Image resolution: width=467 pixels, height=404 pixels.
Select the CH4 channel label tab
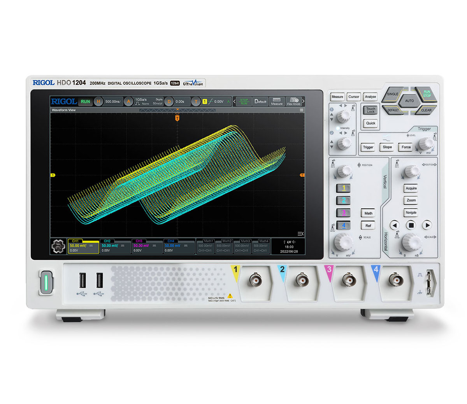pos(171,241)
